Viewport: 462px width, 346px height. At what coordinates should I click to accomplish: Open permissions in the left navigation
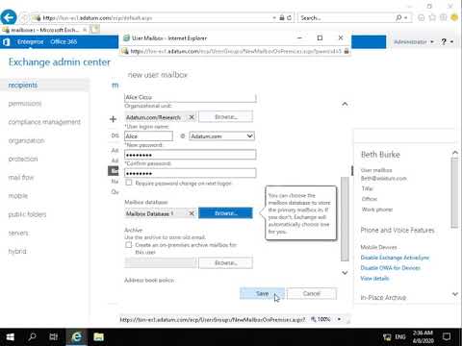(x=25, y=104)
